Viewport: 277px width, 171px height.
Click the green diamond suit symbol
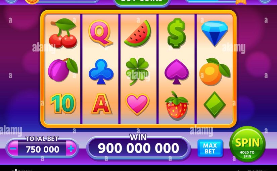point(215,105)
